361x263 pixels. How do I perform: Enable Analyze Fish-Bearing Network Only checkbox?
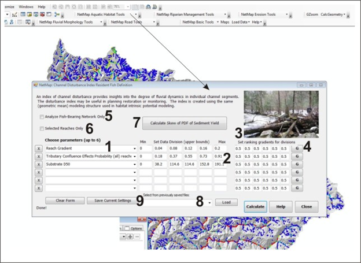41,117
